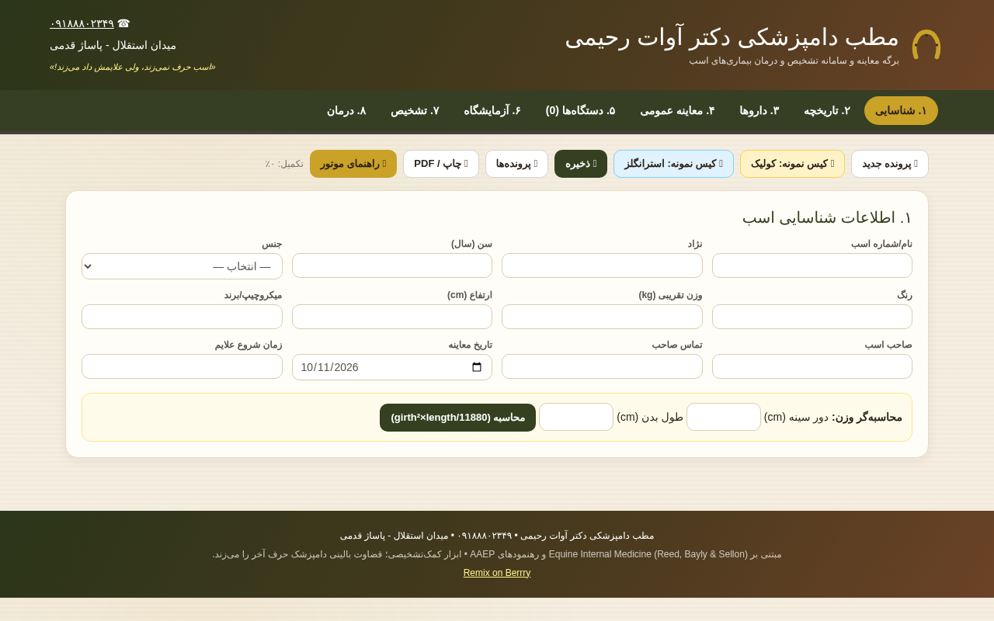Image resolution: width=994 pixels, height=621 pixels.
Task: Click the نژاد breed input field
Action: 602,265
